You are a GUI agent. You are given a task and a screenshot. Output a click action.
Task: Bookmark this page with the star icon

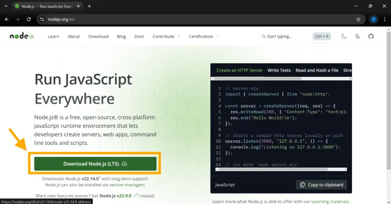tap(358, 19)
